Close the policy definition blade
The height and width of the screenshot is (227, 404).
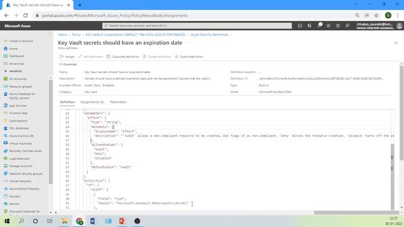396,43
